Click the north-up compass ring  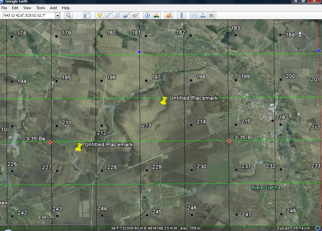pos(300,35)
